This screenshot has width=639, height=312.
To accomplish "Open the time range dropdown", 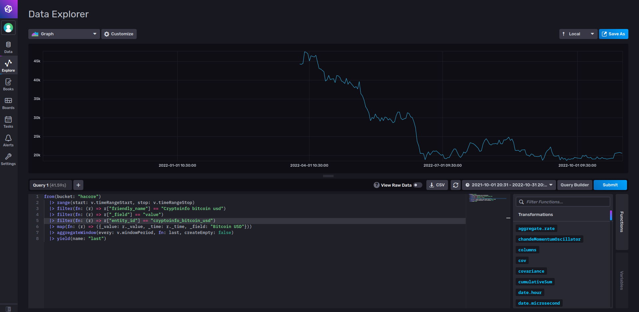I will 509,185.
